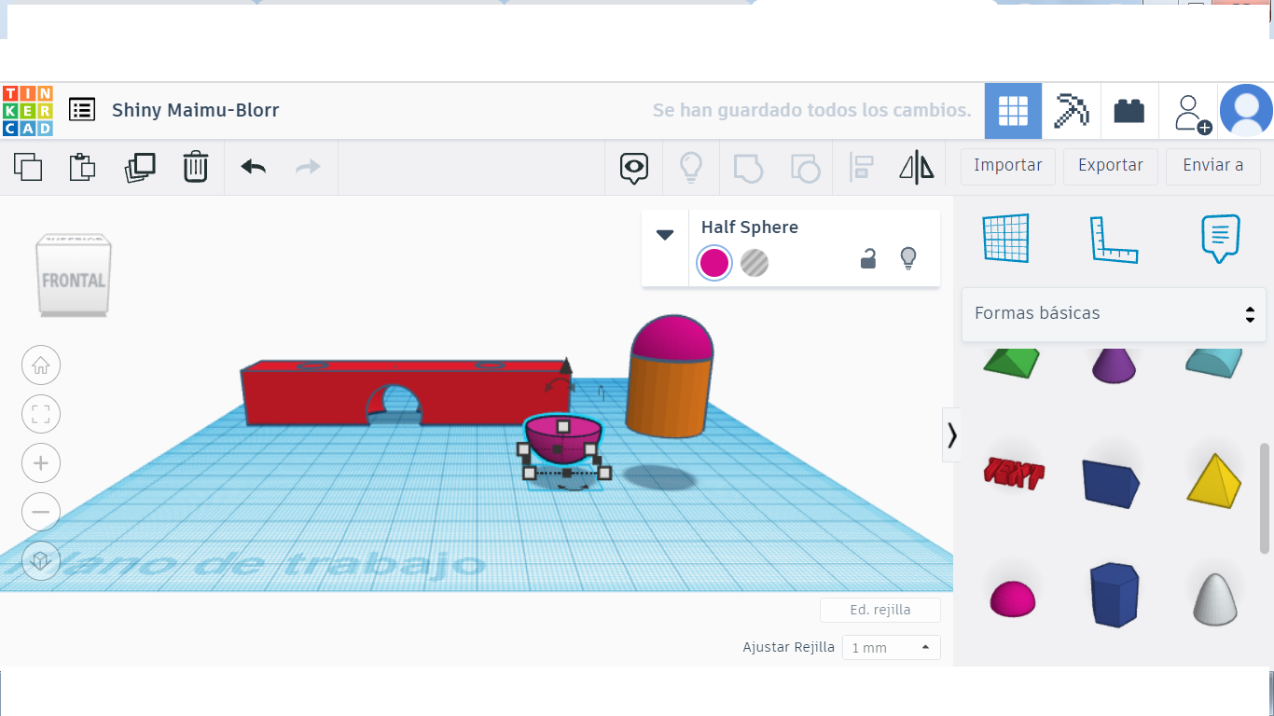The width and height of the screenshot is (1274, 716).
Task: Open the designs list icon
Action: pyautogui.click(x=82, y=110)
